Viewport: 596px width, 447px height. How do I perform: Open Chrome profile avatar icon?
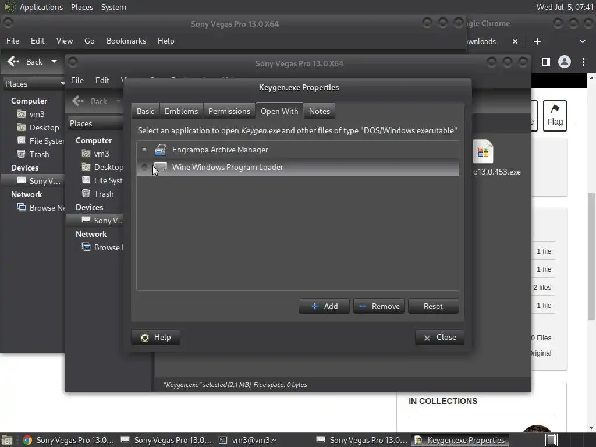pyautogui.click(x=565, y=62)
